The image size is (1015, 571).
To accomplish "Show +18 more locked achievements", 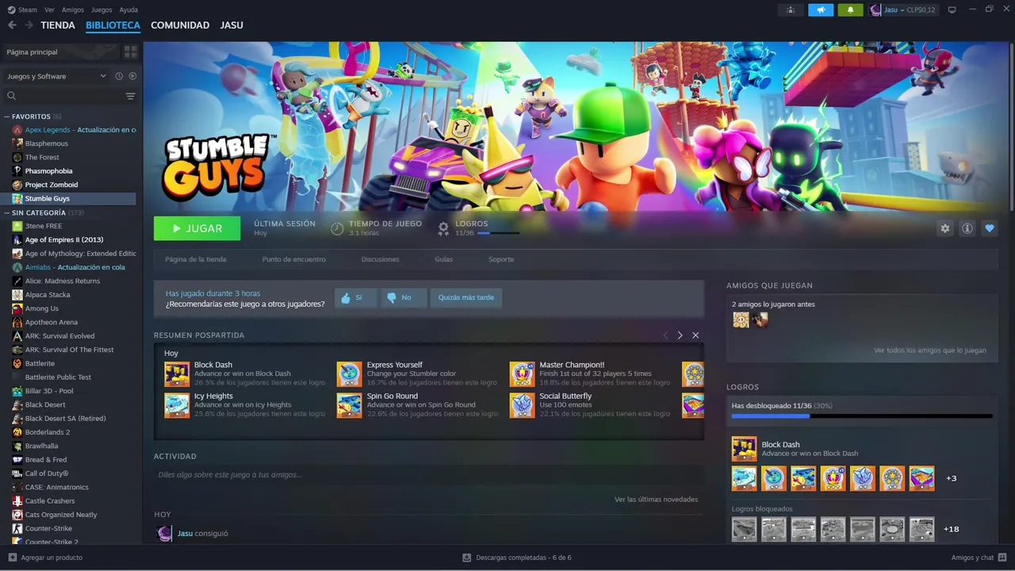I will [x=951, y=529].
